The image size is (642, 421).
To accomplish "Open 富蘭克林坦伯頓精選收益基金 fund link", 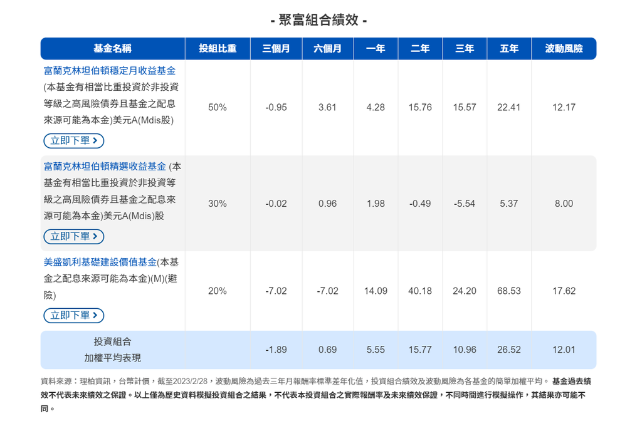I will [x=105, y=167].
